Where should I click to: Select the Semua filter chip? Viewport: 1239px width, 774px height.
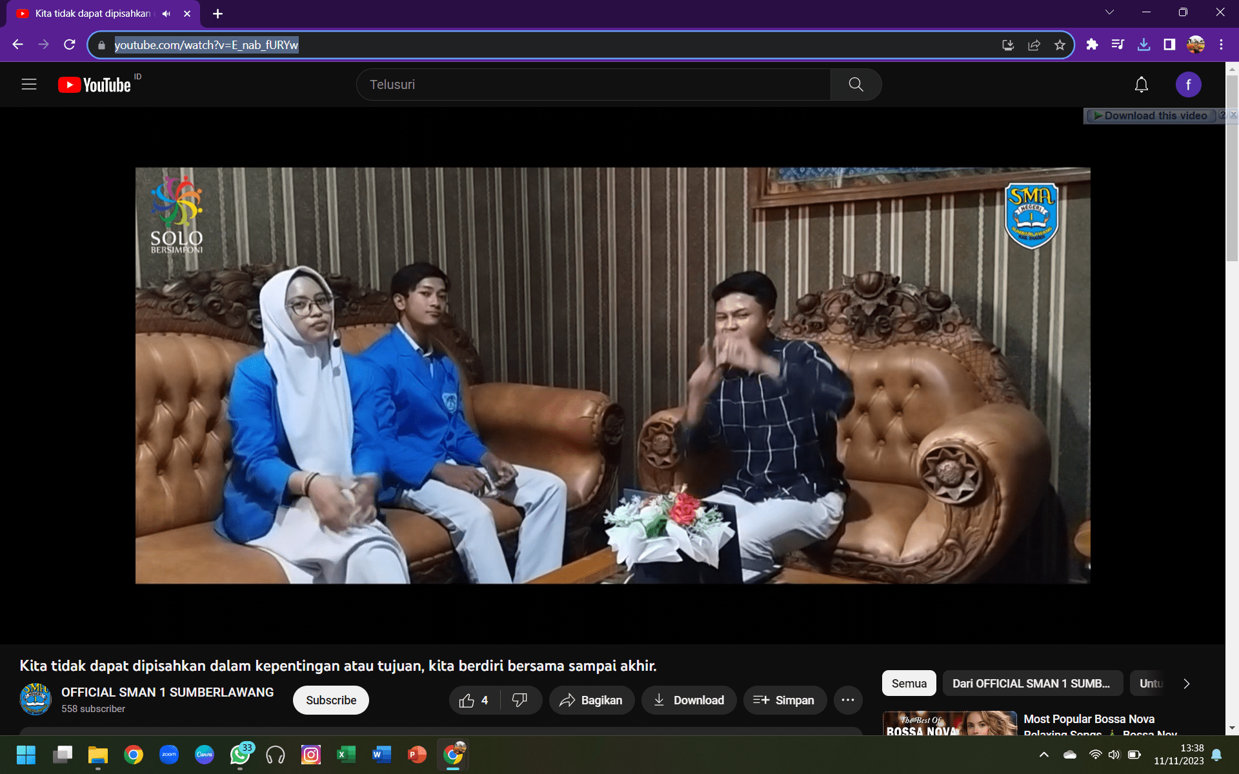pyautogui.click(x=909, y=684)
